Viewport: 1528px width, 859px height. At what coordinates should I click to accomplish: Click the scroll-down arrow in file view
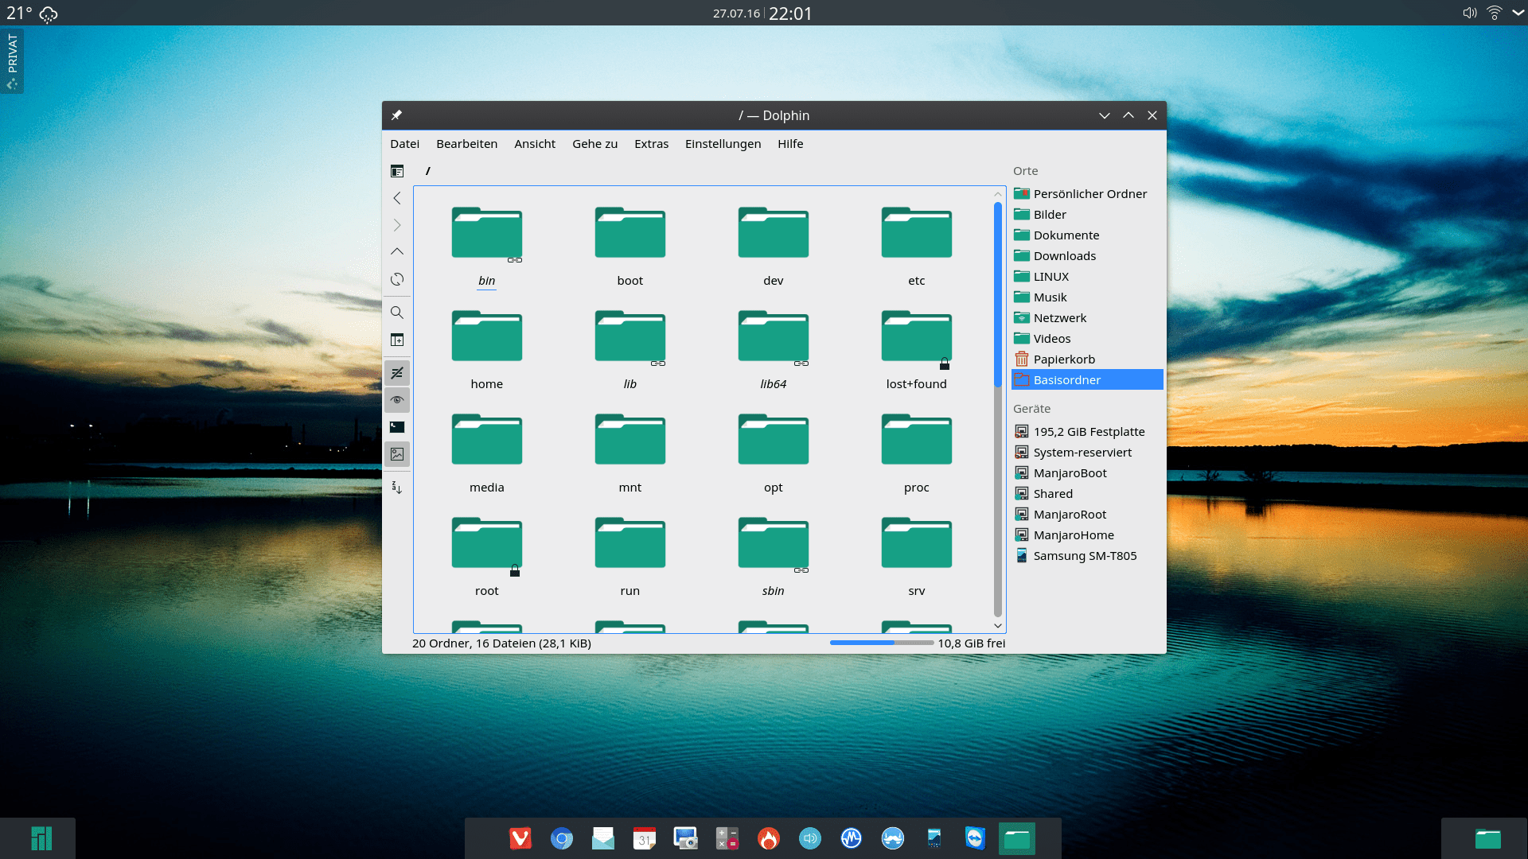click(x=998, y=626)
